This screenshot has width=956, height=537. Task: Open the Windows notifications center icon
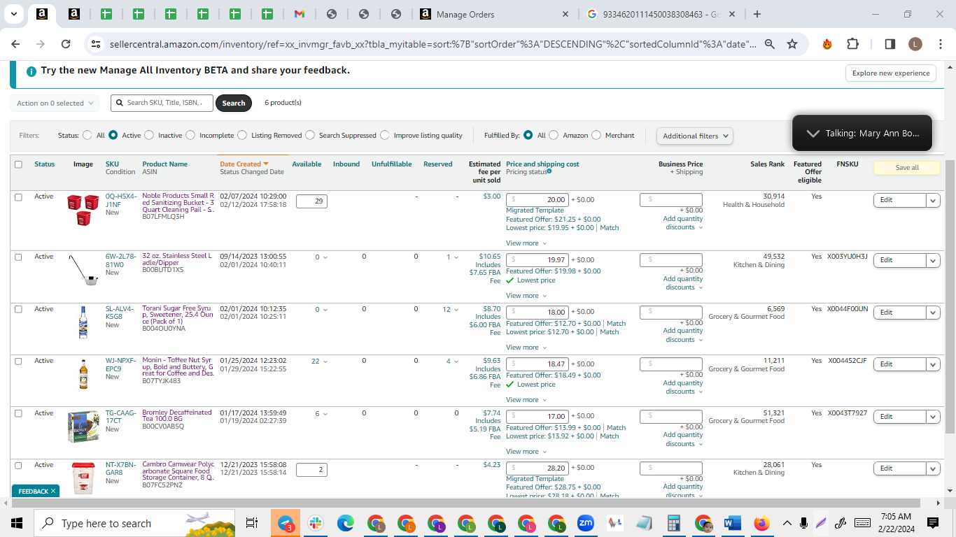pos(932,523)
